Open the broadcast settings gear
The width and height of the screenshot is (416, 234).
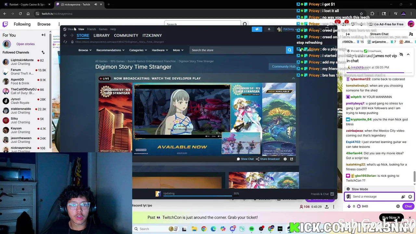[285, 159]
